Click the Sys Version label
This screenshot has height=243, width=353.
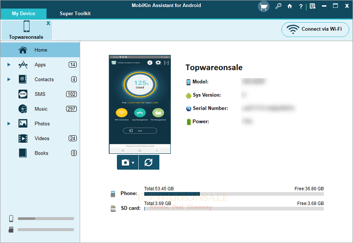click(207, 95)
